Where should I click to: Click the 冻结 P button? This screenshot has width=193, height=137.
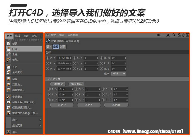click(x=62, y=105)
